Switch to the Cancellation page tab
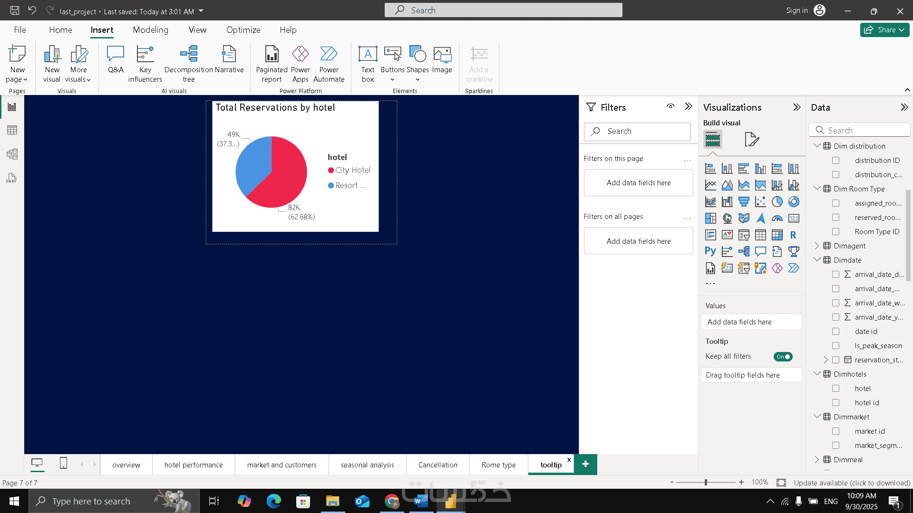The width and height of the screenshot is (913, 513). pos(437,465)
